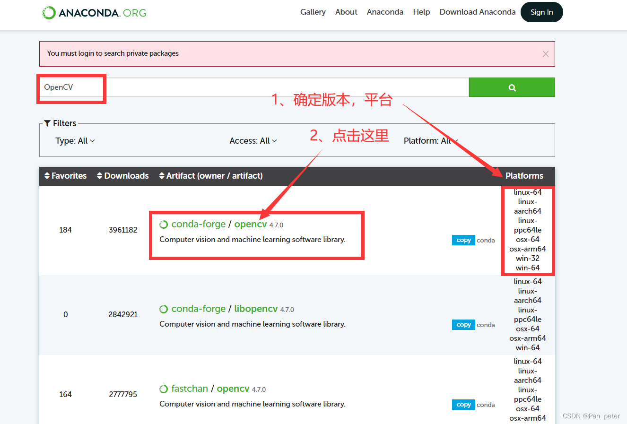Open the Platform: All filter dropdown
The image size is (627, 424).
431,140
